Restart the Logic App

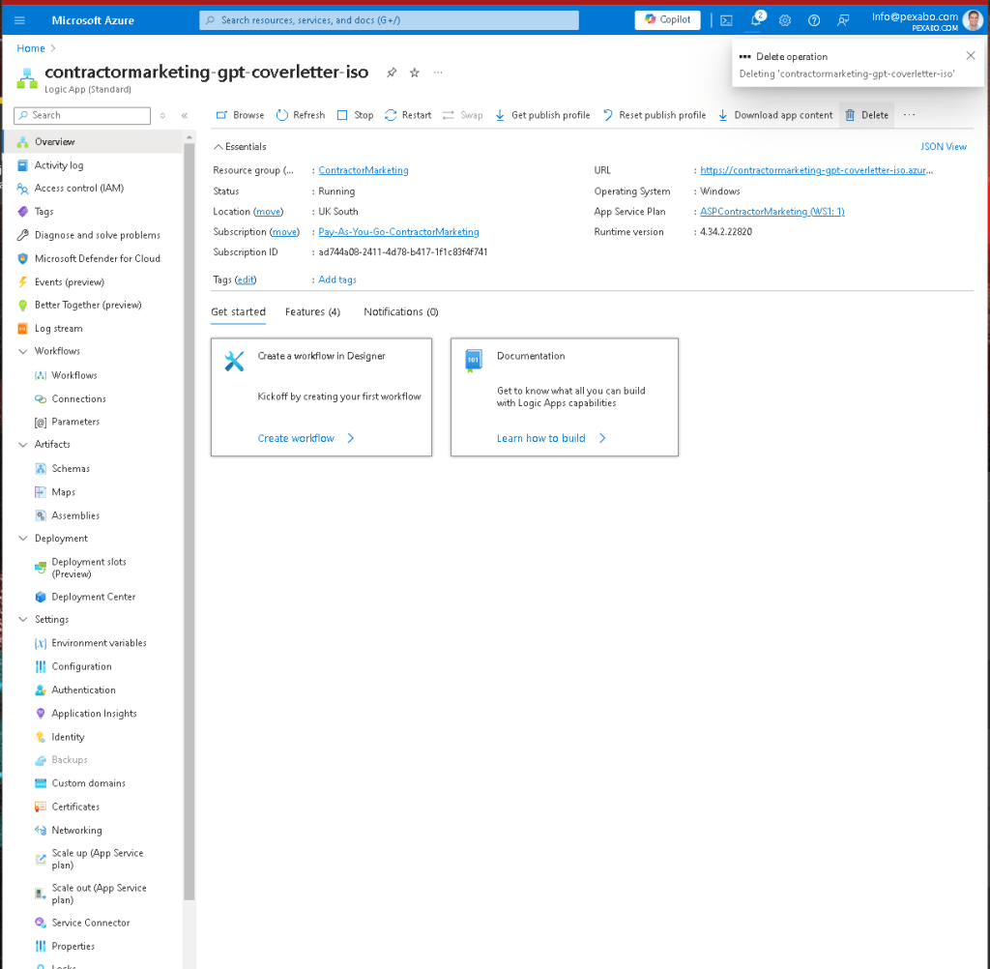408,115
